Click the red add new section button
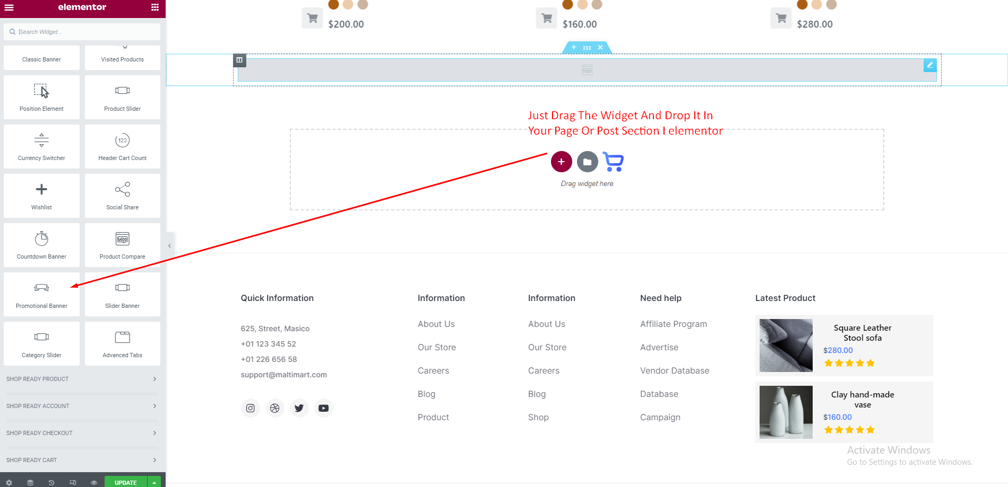The image size is (1008, 487). pyautogui.click(x=561, y=162)
